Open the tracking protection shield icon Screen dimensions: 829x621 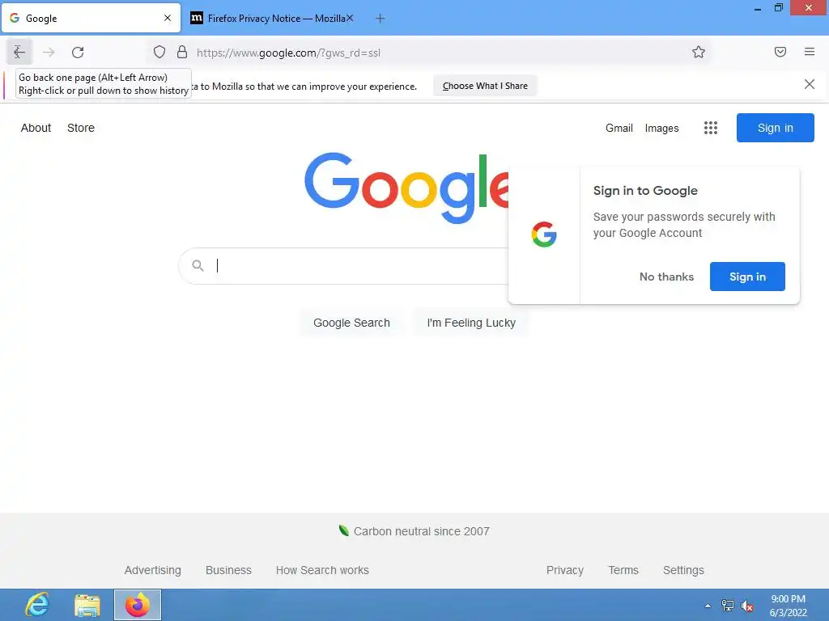(159, 52)
